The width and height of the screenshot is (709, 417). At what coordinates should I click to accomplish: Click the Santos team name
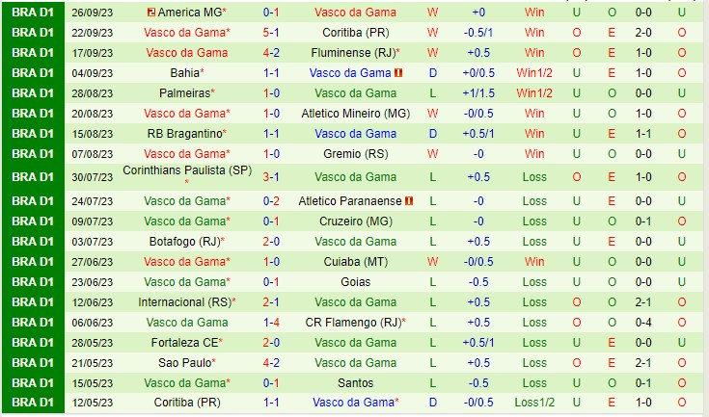click(355, 383)
